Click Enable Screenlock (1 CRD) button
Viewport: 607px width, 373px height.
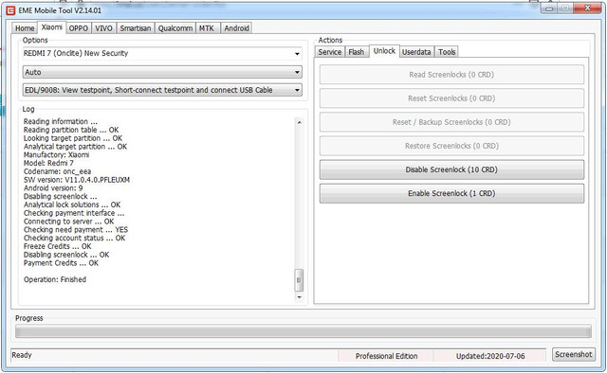tap(451, 193)
